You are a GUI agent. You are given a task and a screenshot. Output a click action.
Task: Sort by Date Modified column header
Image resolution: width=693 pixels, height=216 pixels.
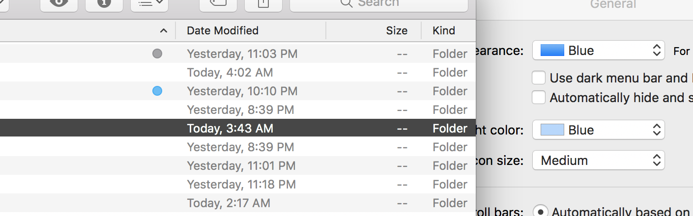223,31
